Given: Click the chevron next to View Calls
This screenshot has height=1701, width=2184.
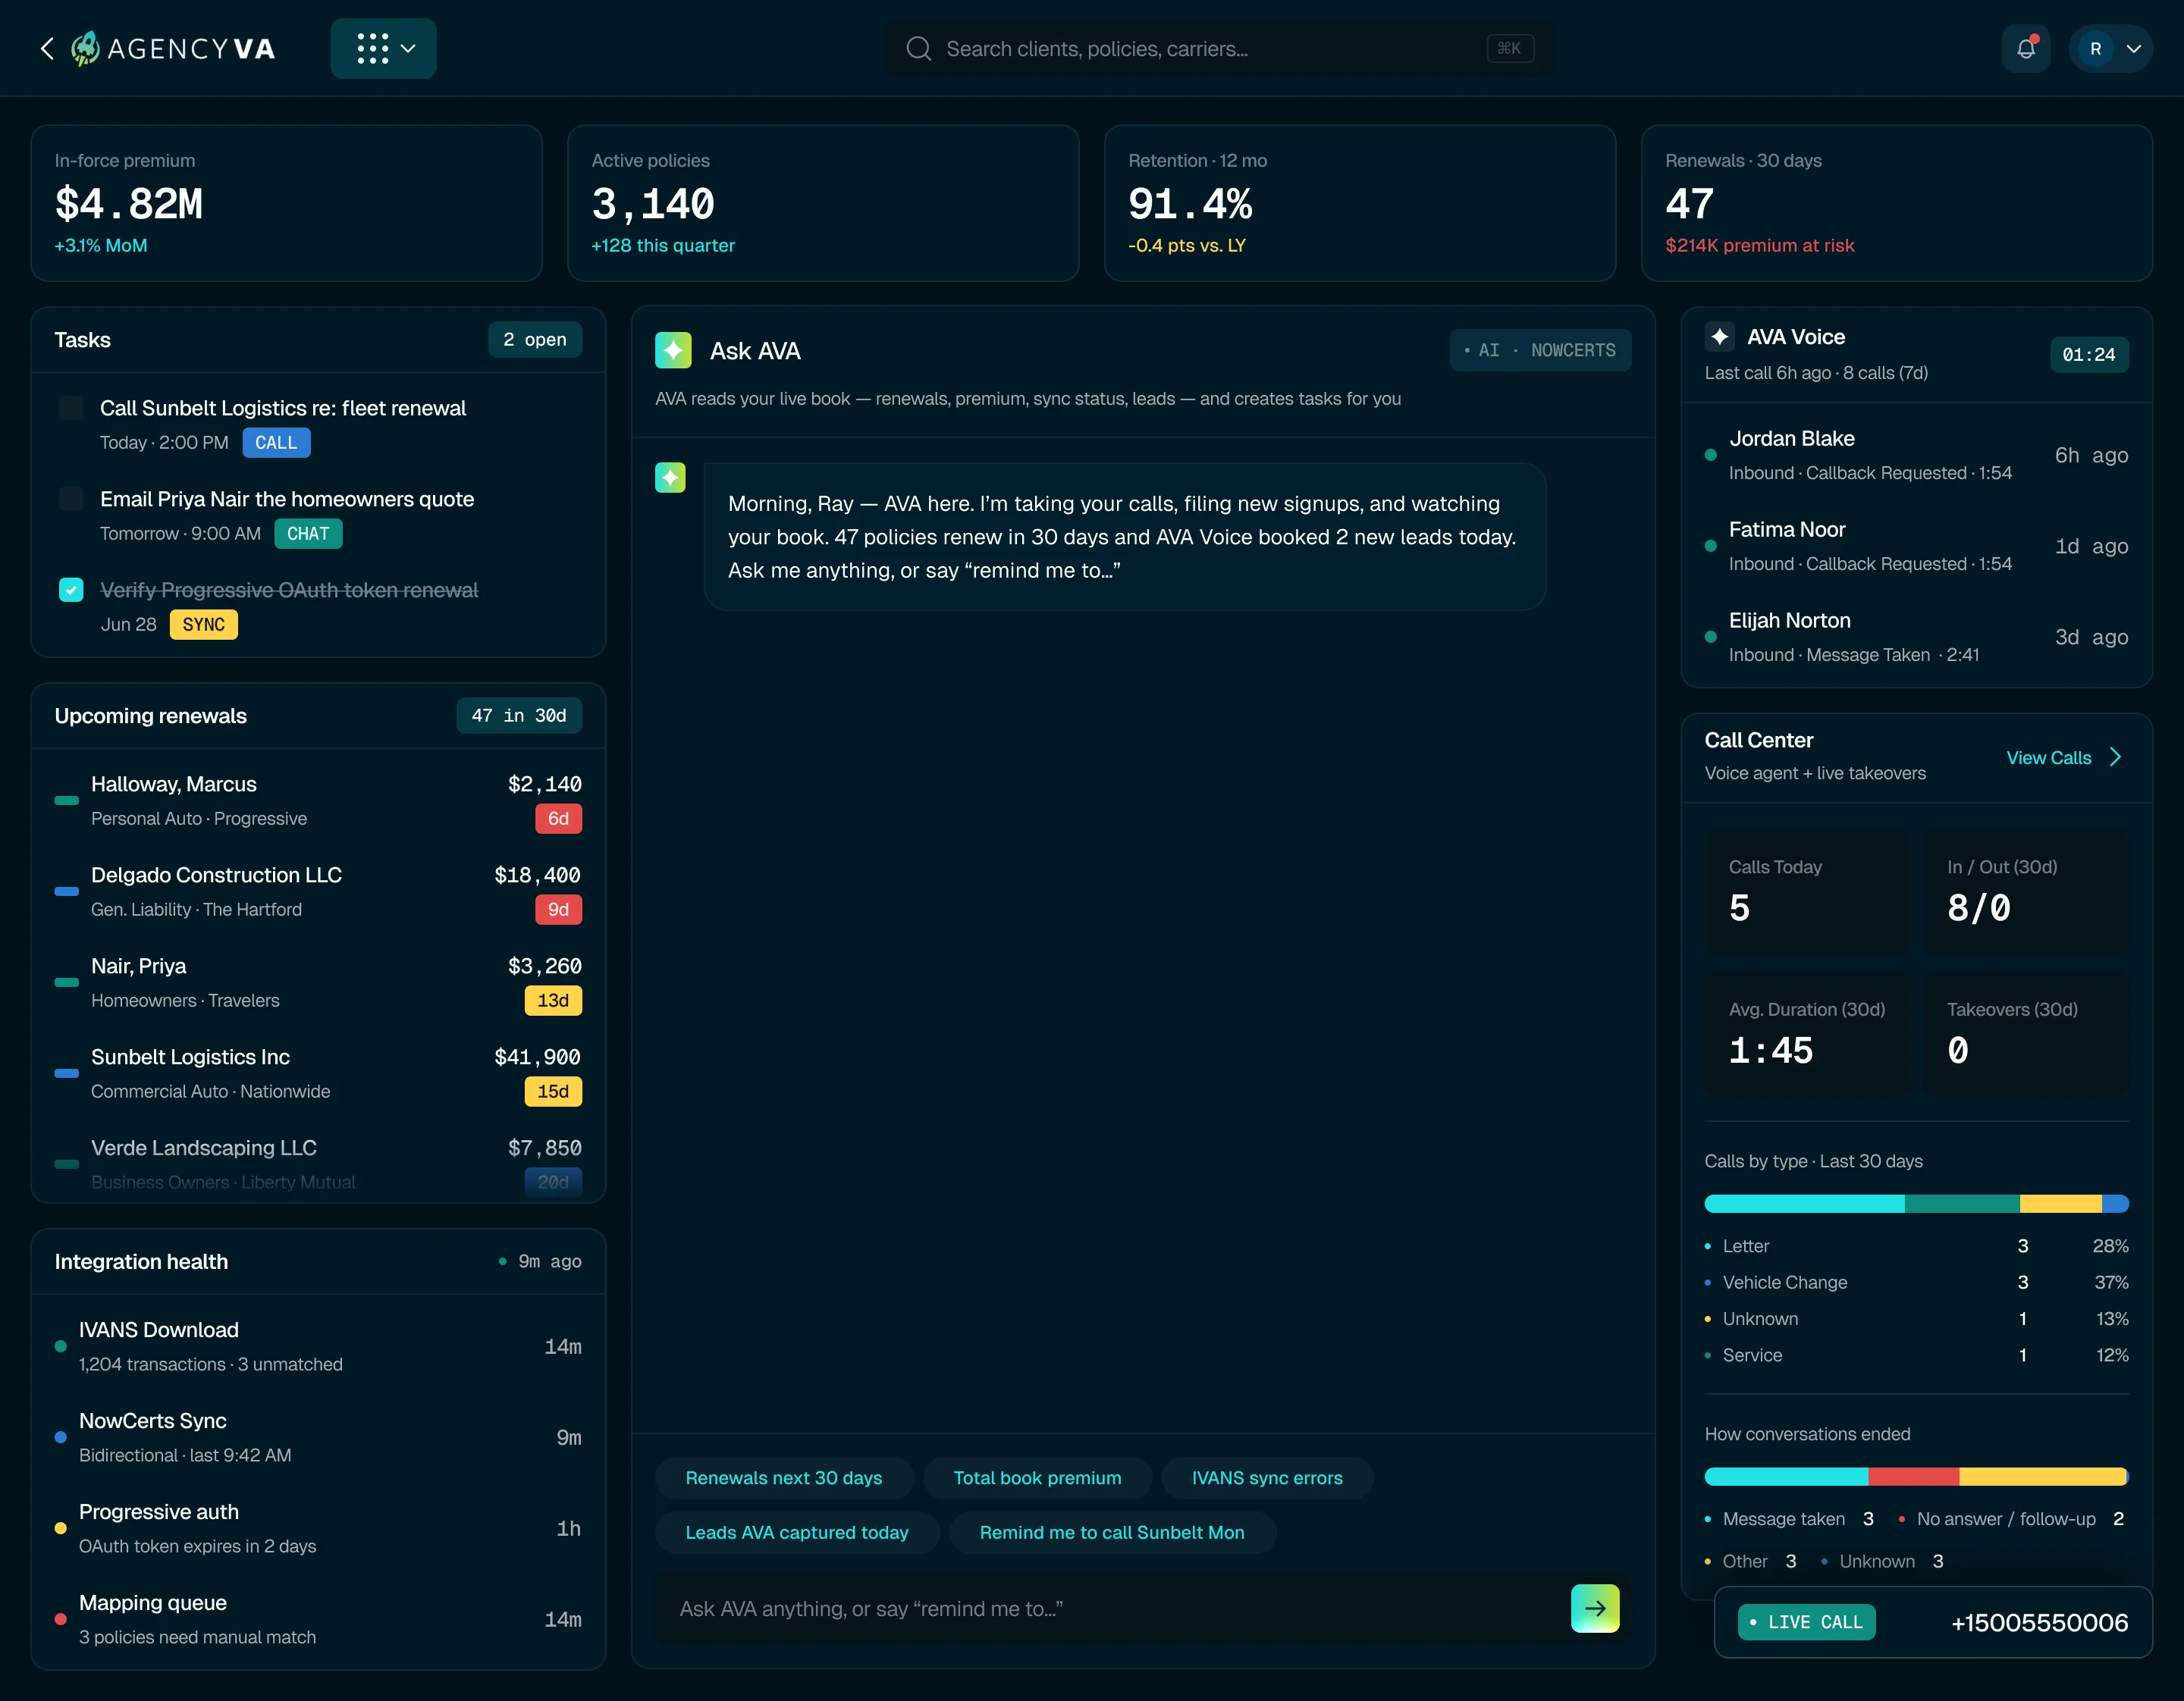Looking at the screenshot, I should [x=2115, y=757].
